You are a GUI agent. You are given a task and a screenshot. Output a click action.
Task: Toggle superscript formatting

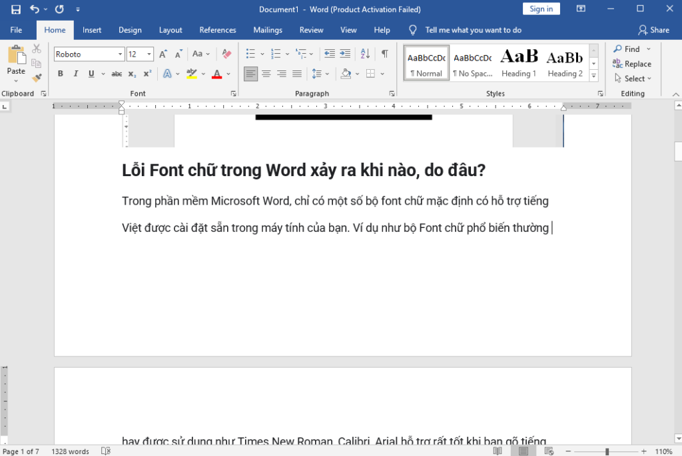(147, 74)
